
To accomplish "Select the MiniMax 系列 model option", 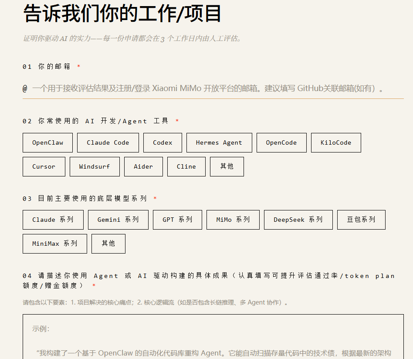I will click(x=55, y=244).
